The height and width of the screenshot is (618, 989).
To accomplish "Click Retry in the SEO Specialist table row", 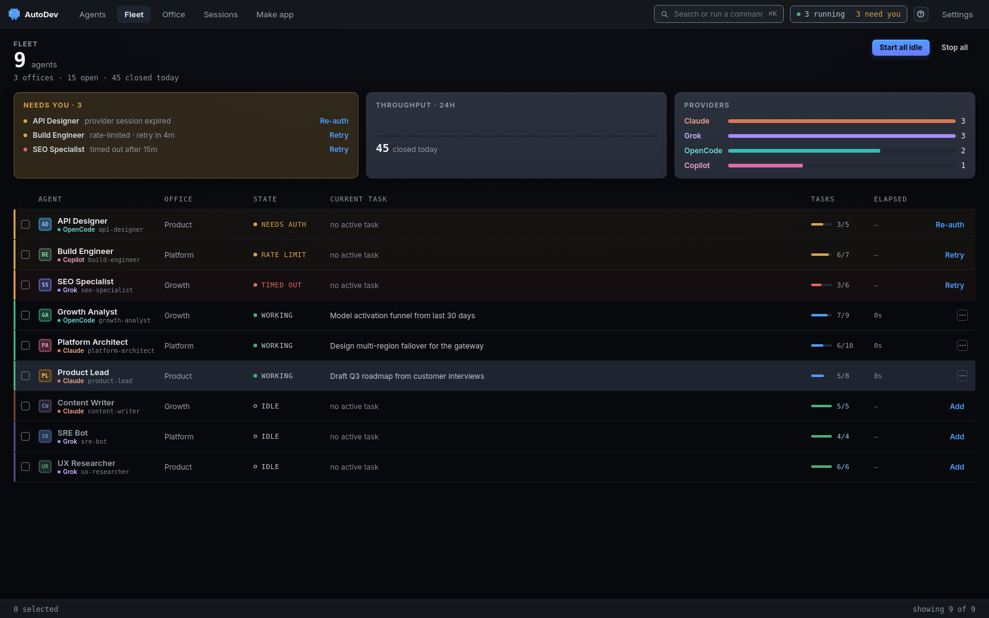I will pos(954,286).
